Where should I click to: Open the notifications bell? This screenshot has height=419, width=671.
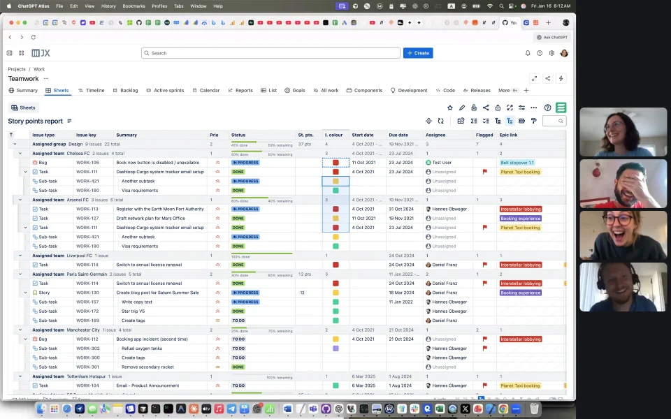[x=528, y=53]
